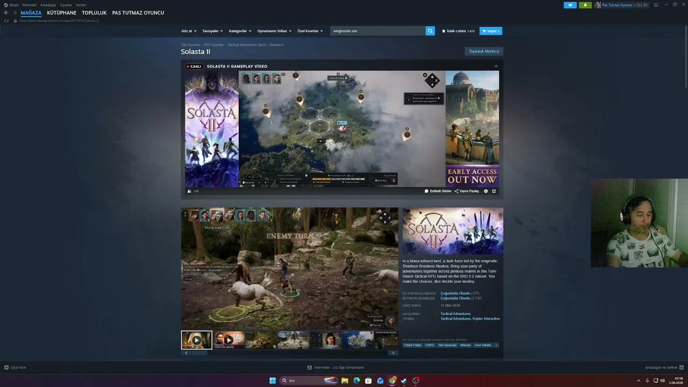Open broadcast settings gear
Screen dimensions: 688x387
tap(486, 191)
